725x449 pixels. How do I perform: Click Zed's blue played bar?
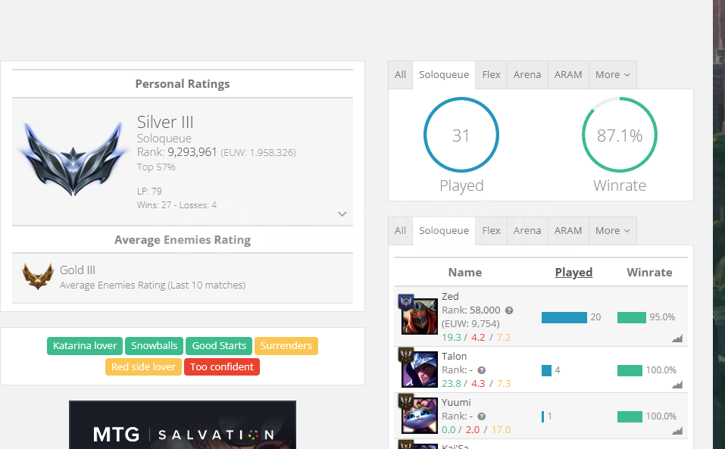tap(564, 317)
